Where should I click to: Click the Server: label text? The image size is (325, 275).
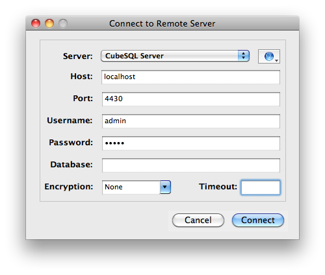click(77, 56)
